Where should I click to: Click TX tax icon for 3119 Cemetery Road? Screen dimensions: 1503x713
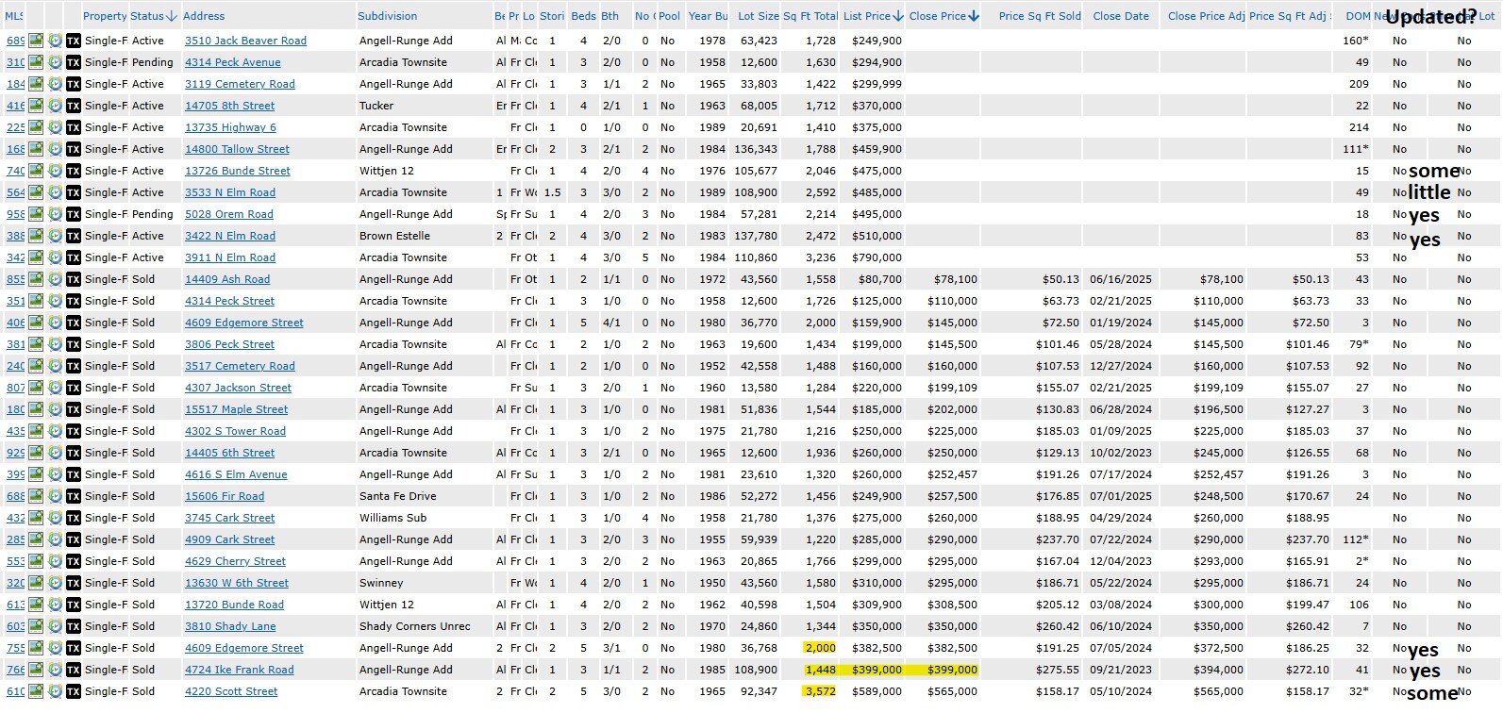coord(74,84)
